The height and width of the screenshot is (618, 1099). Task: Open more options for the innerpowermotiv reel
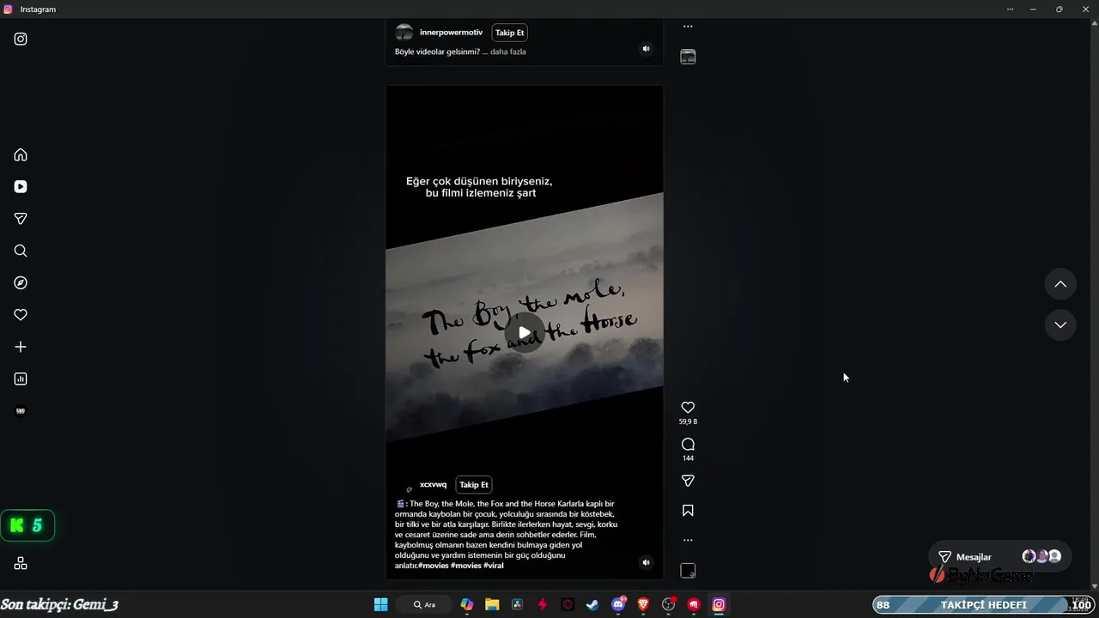[688, 27]
